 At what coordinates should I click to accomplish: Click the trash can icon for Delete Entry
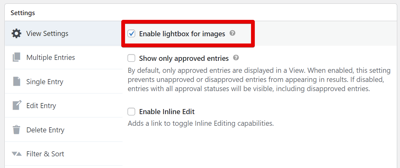(16, 130)
